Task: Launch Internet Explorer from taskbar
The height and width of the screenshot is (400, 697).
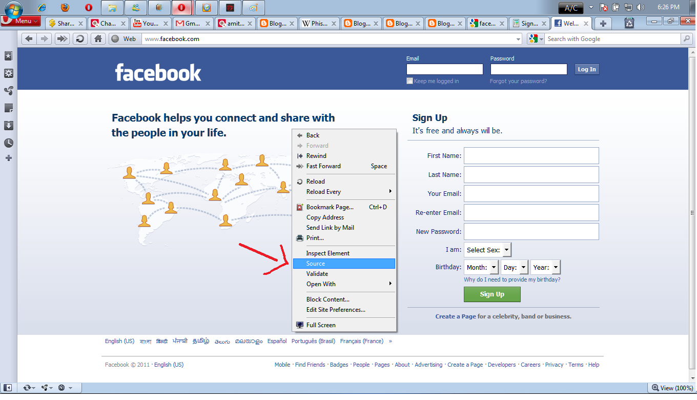Action: click(42, 8)
